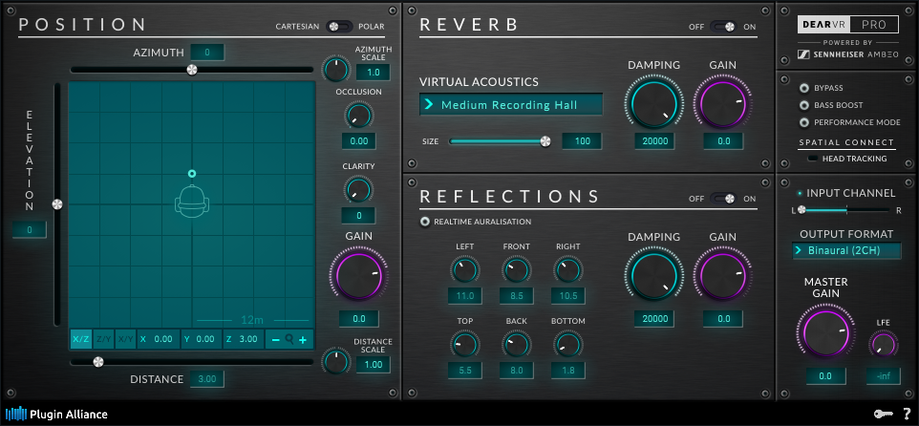The width and height of the screenshot is (919, 426).
Task: Click the Distance value field
Action: click(207, 379)
